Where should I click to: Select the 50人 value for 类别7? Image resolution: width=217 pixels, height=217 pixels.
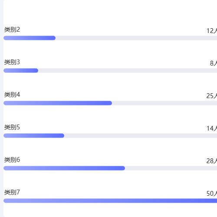pos(212,194)
